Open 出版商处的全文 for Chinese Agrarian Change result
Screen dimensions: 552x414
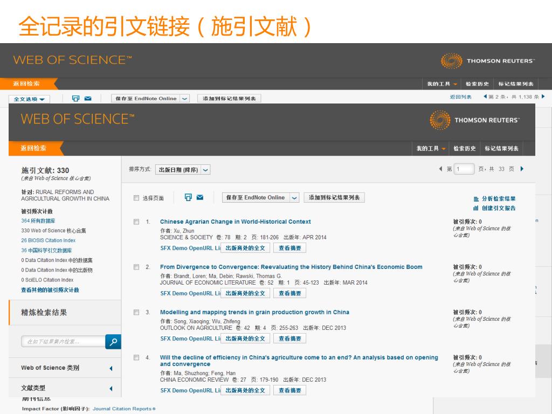245,248
